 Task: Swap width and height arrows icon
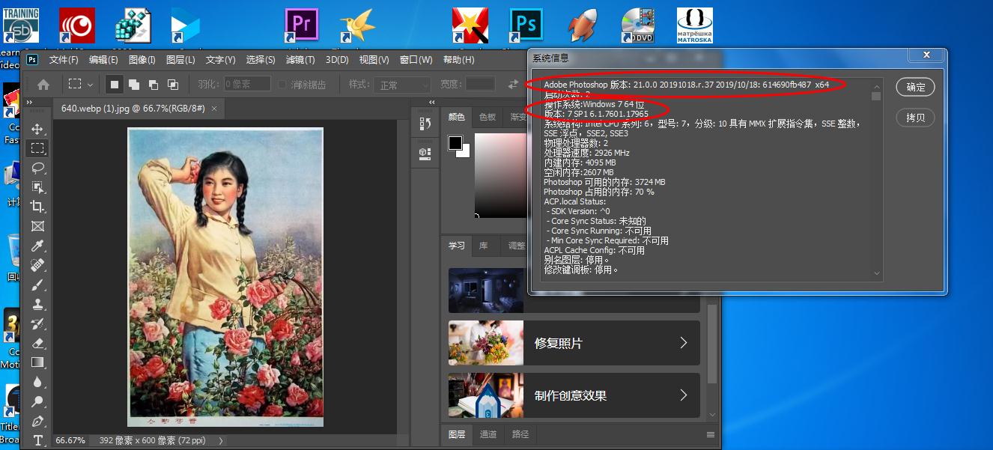[514, 85]
